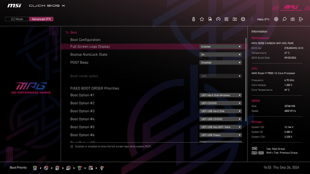Viewport: 310px width, 174px height.
Task: Open the Boot Option #4 dropdown
Action: (220, 119)
